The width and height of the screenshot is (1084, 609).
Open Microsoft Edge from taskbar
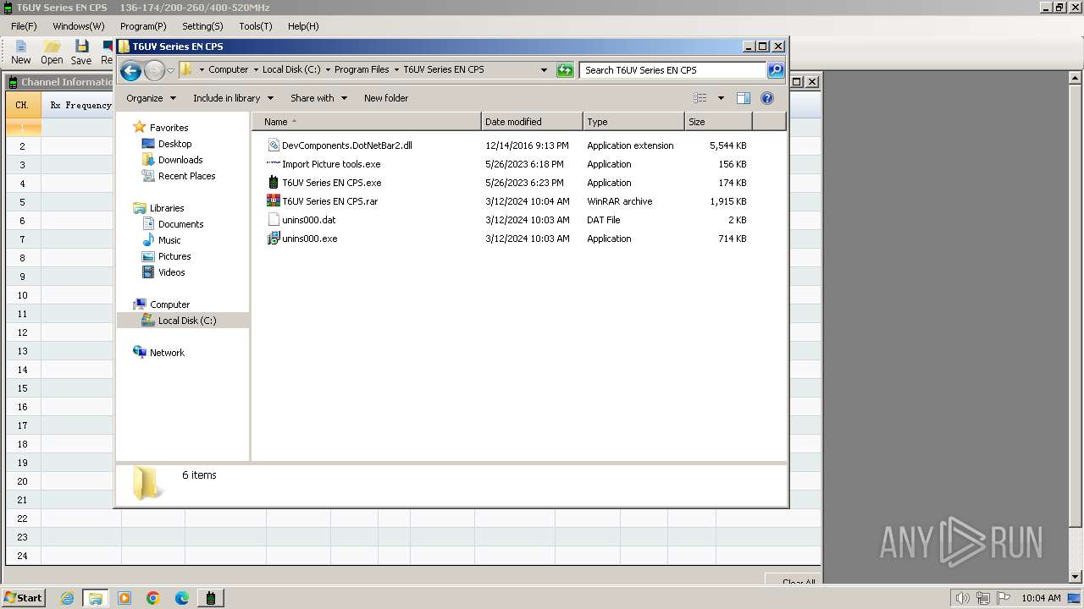(182, 598)
